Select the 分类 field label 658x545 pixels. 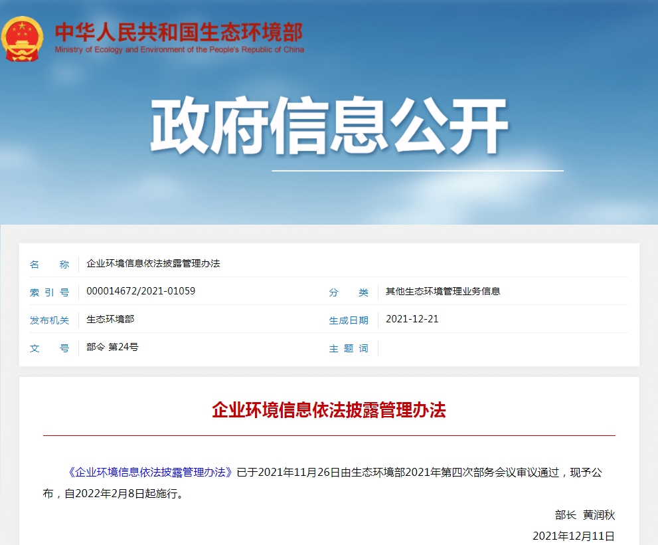[x=349, y=292]
